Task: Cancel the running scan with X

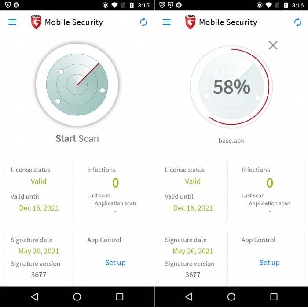Action: [x=273, y=45]
